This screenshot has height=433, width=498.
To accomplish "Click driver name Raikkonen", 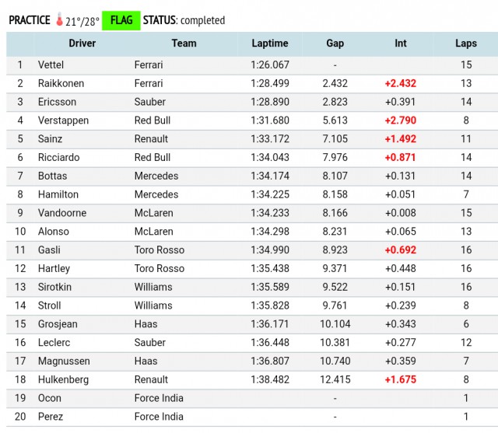I will tap(61, 83).
